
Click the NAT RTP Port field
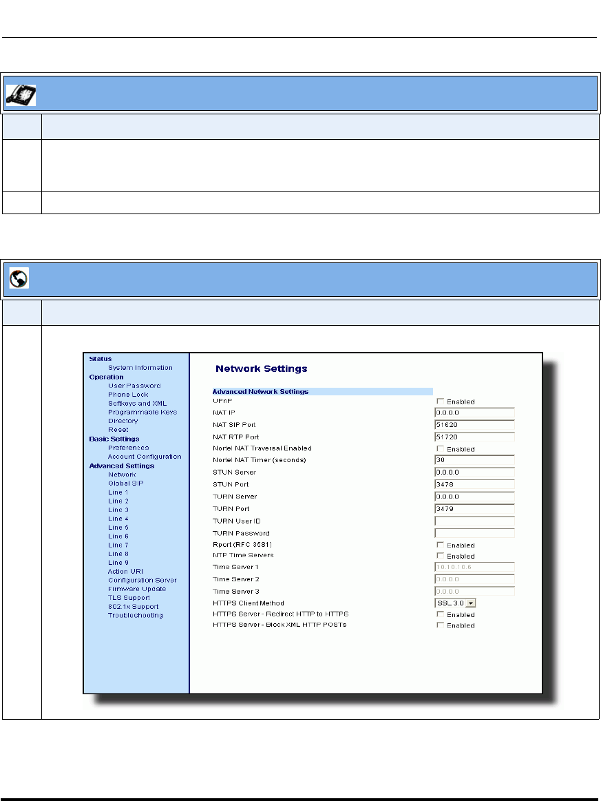pos(474,437)
